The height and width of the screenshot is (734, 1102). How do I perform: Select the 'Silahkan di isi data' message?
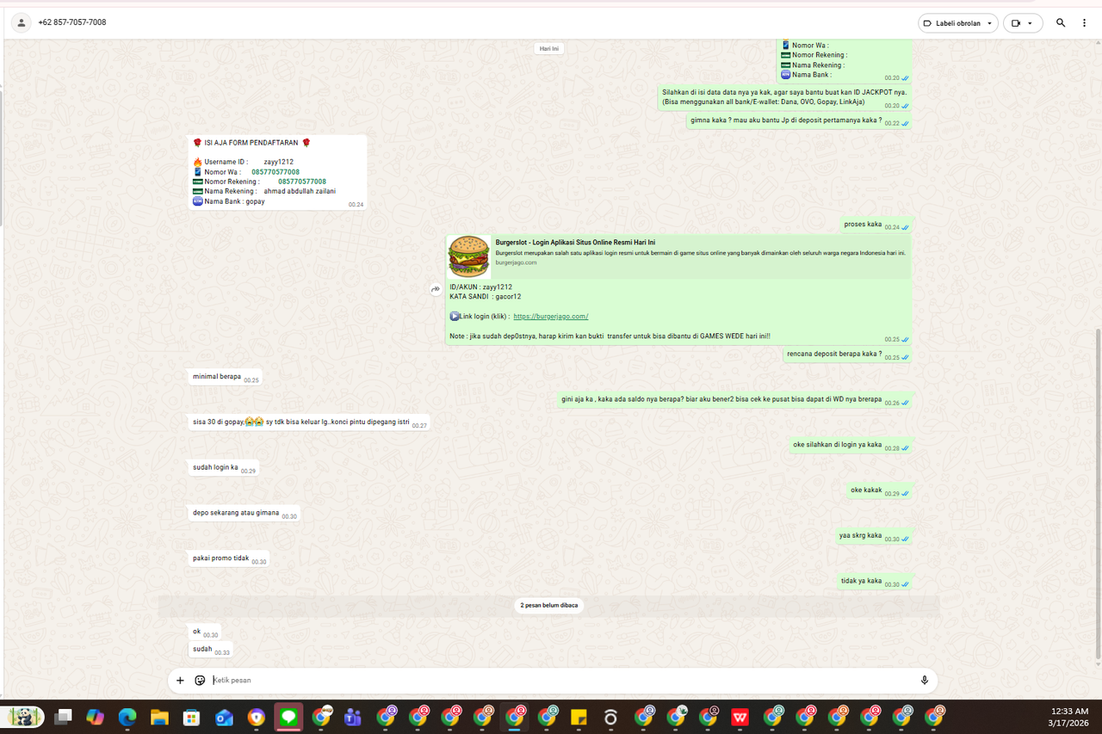pyautogui.click(x=784, y=97)
